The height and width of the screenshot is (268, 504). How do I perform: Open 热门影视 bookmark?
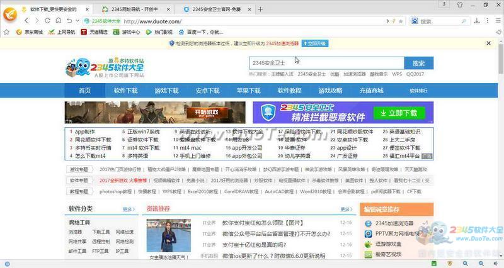159,32
